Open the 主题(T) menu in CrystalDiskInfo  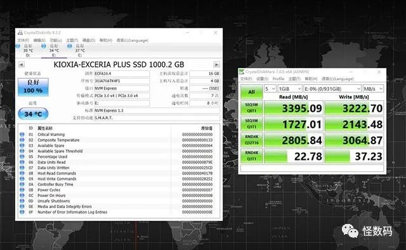point(72,41)
